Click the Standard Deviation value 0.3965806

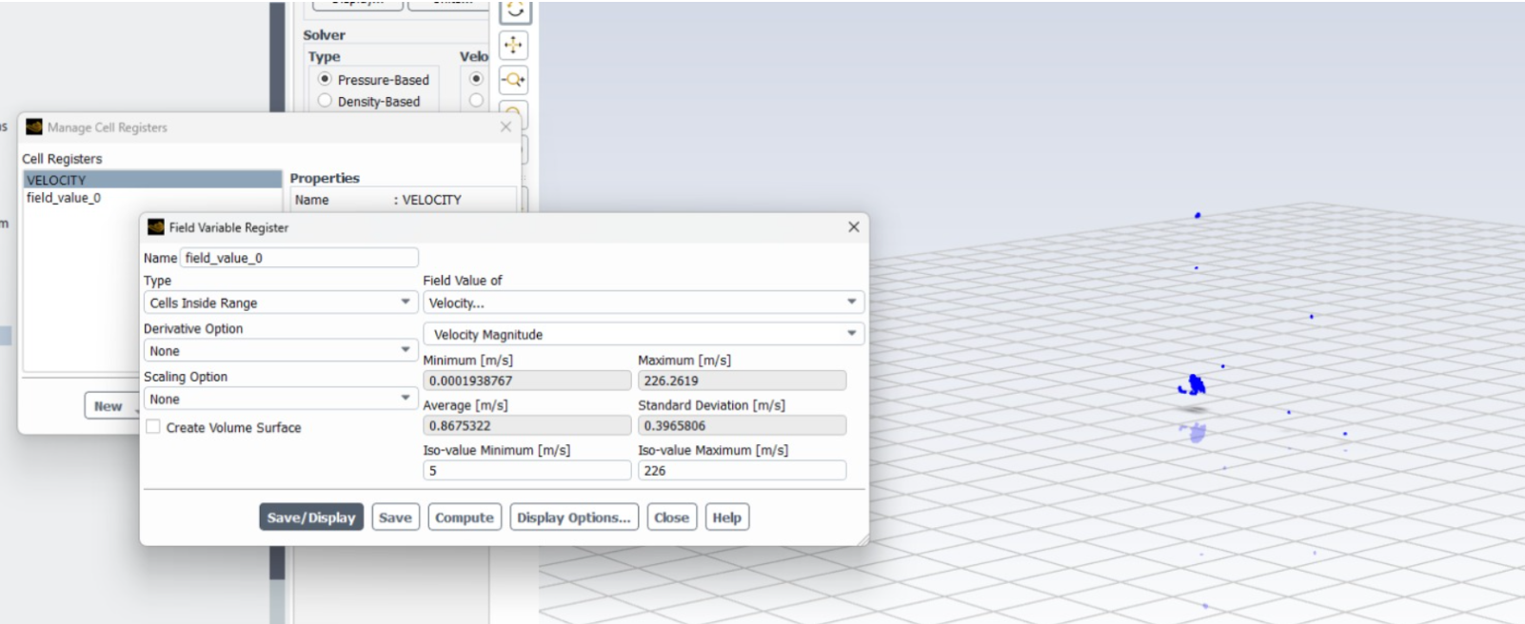pyautogui.click(x=742, y=425)
